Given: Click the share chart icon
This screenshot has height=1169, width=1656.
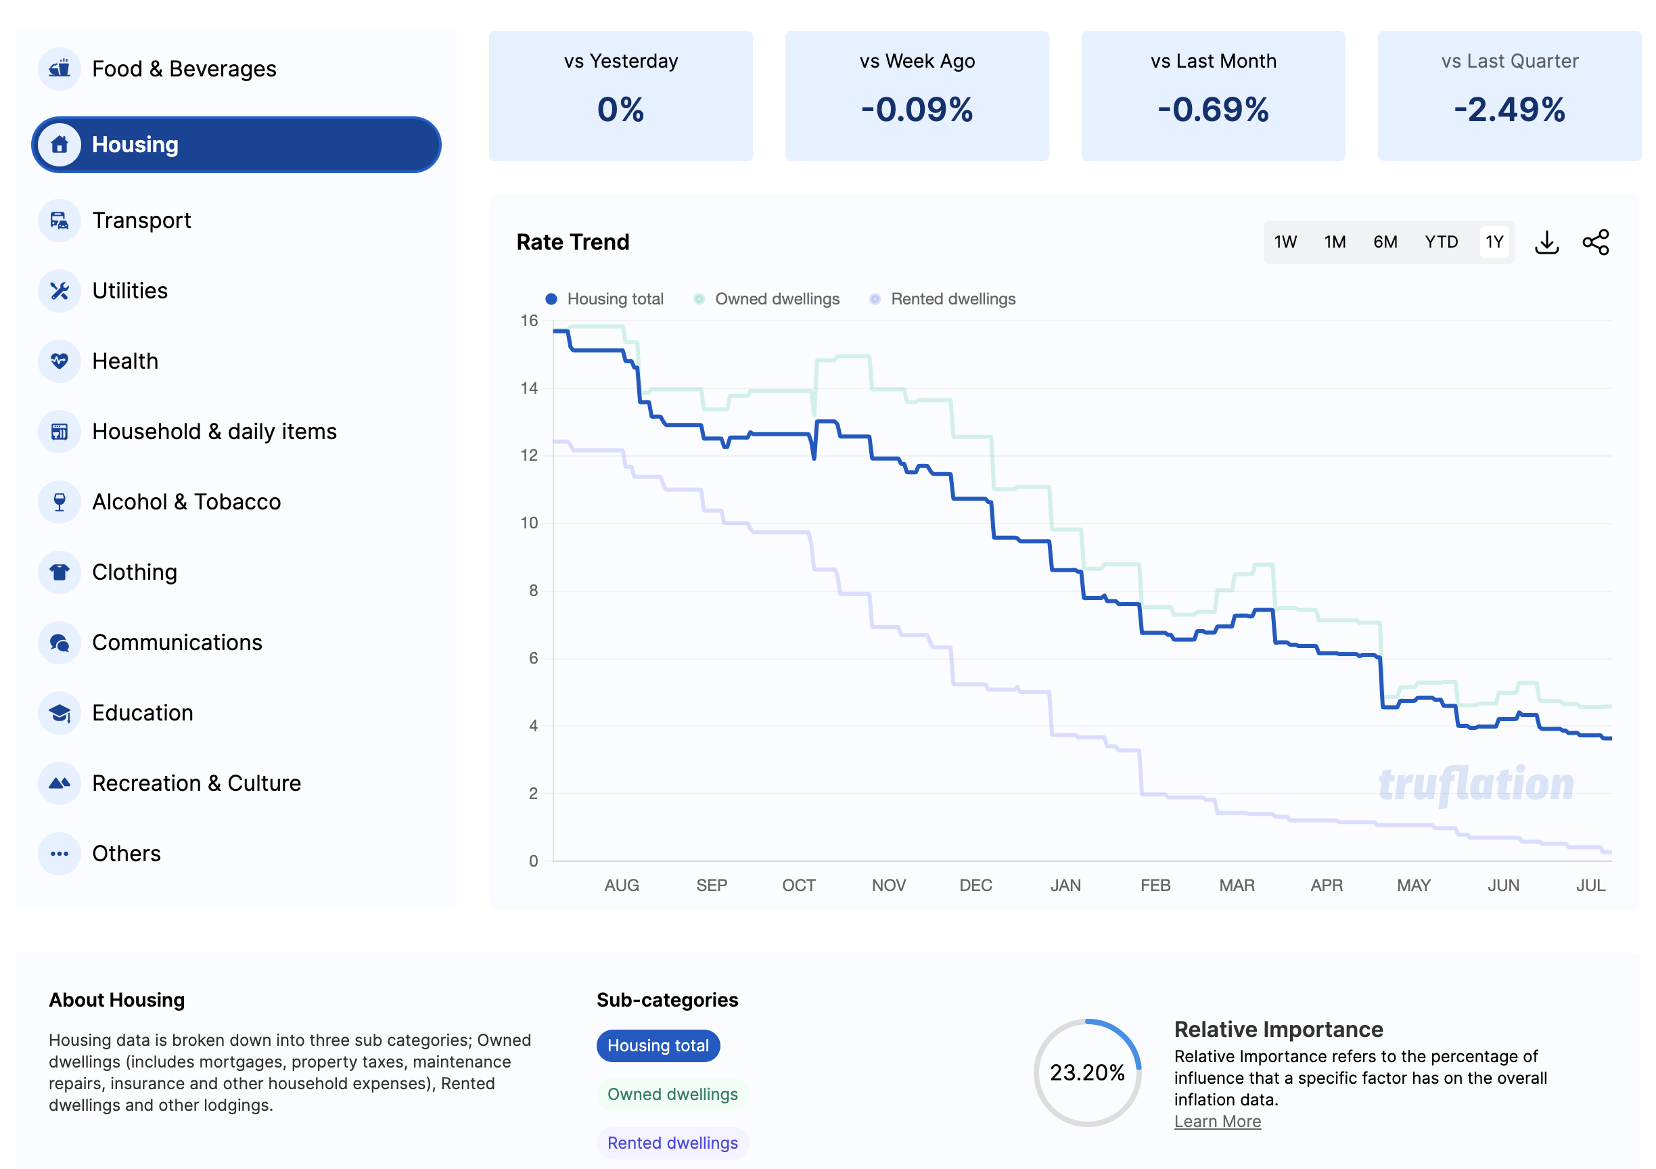Looking at the screenshot, I should coord(1595,242).
